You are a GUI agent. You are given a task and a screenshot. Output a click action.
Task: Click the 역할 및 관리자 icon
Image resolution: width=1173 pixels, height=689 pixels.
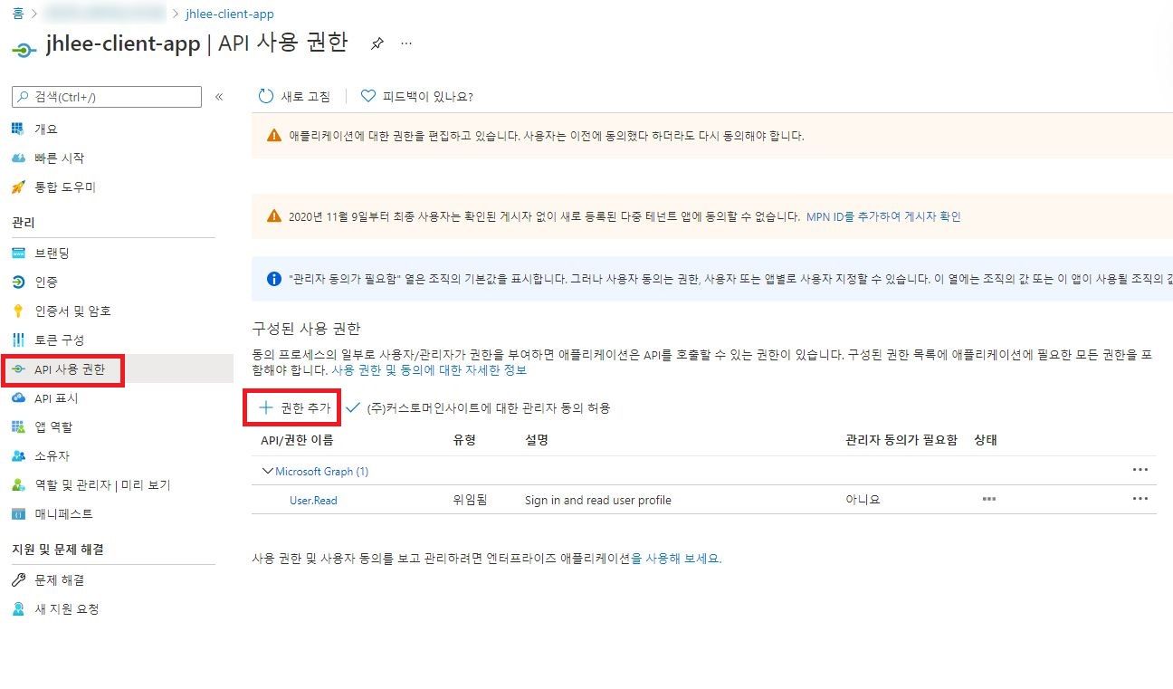tap(18, 484)
